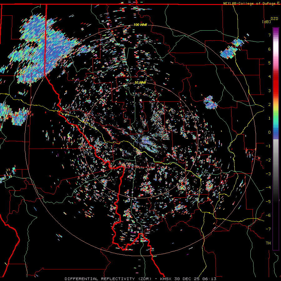Click the 100 NMI range ring label
This screenshot has height=281, width=281.
[x=140, y=25]
